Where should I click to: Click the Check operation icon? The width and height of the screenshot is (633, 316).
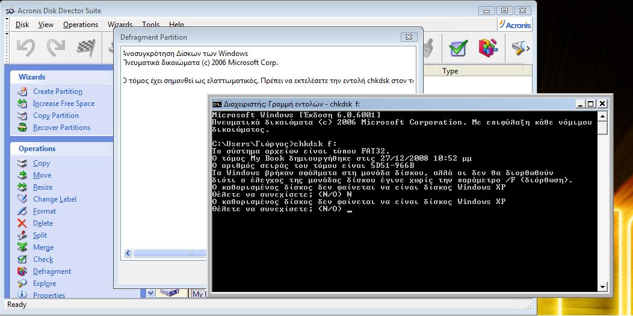point(23,259)
